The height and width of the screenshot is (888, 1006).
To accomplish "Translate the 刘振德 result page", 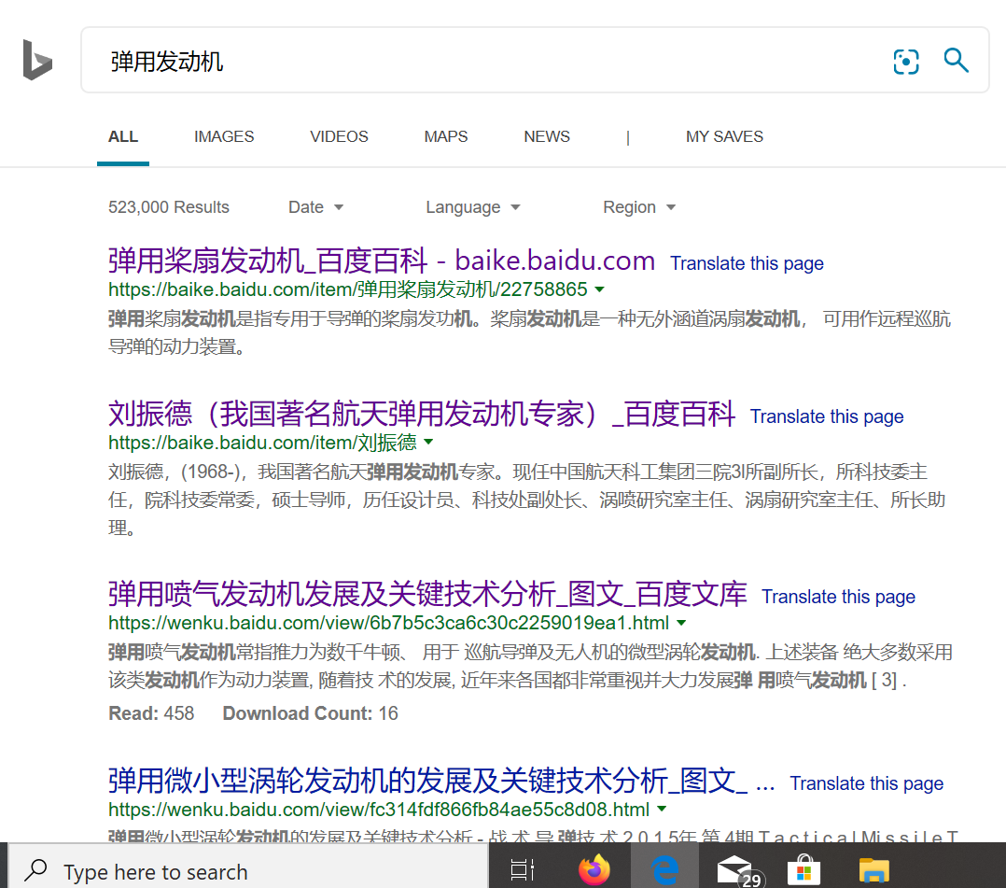I will click(x=827, y=416).
